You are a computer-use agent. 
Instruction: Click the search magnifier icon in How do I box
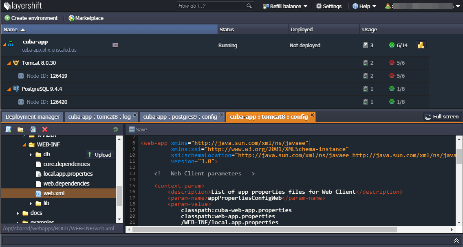click(249, 6)
